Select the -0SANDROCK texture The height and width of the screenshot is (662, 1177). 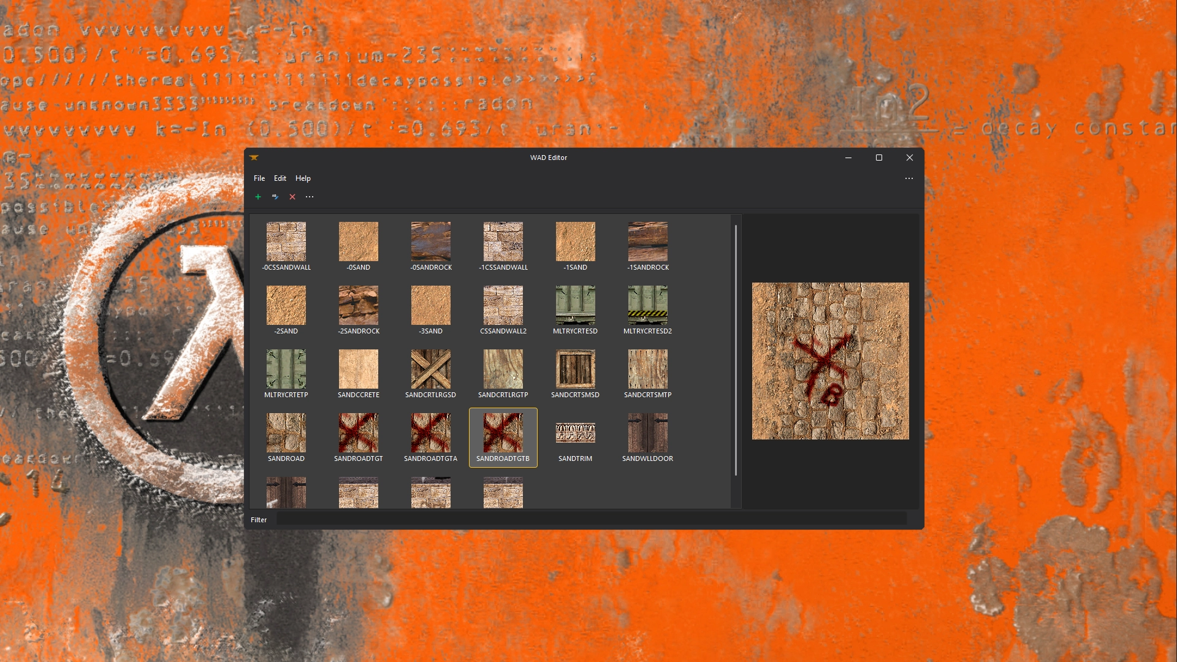tap(431, 242)
